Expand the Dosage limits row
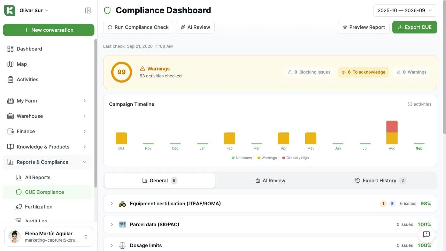Viewport: 446px width, 251px height. pyautogui.click(x=270, y=244)
